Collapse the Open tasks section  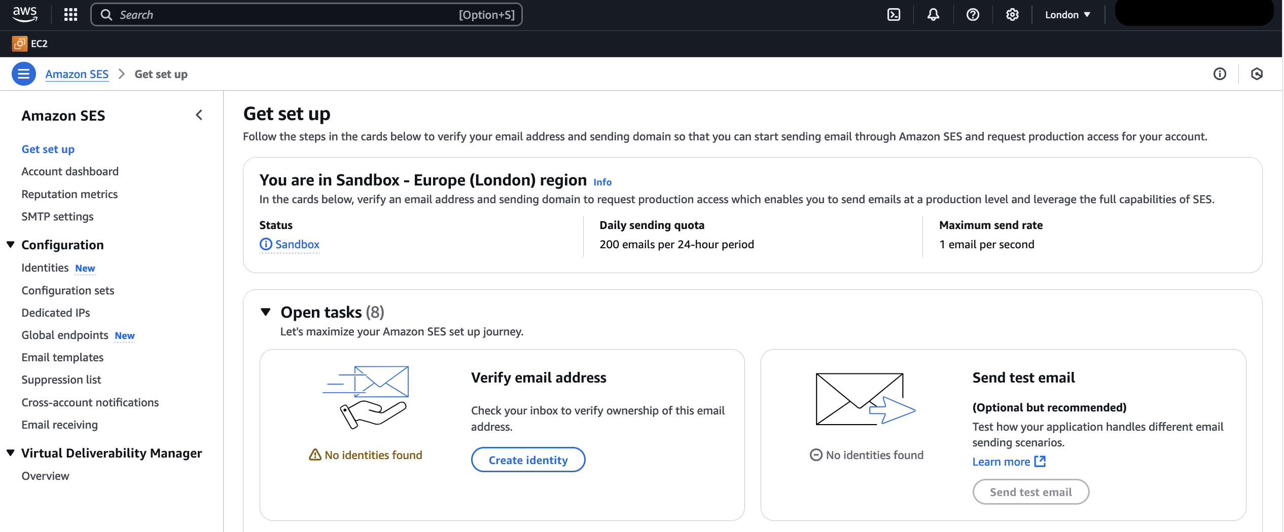[266, 312]
